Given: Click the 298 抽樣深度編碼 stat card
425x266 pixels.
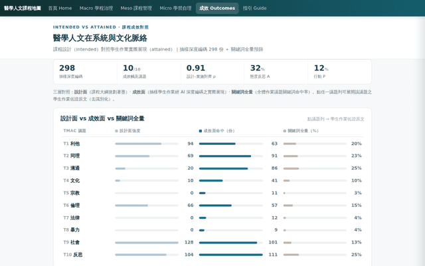Looking at the screenshot, I should [85, 72].
